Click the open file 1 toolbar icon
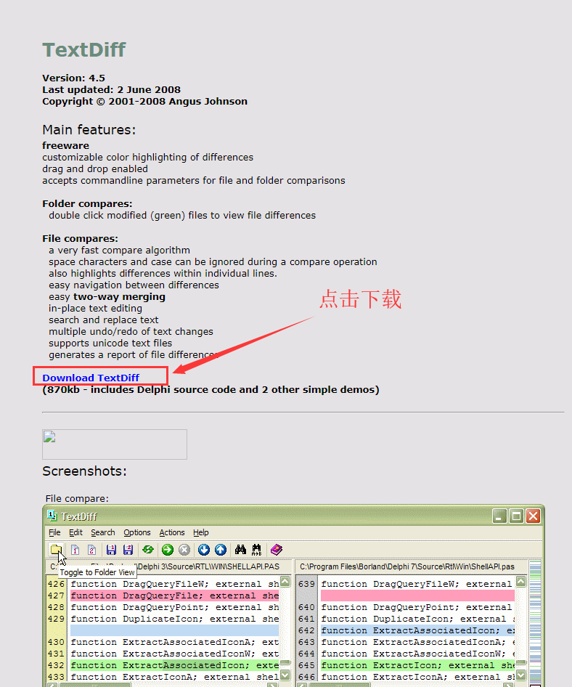This screenshot has width=572, height=687. (x=75, y=550)
